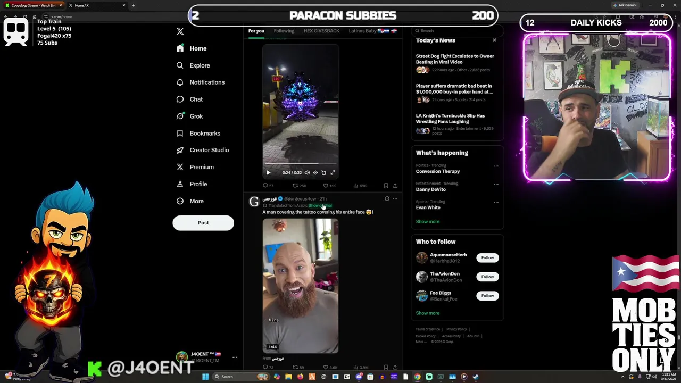Click the Ask Gemini button
Screen dimensions: 681x383
point(625,5)
